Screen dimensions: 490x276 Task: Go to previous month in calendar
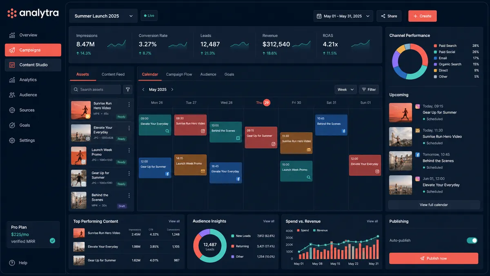143,90
